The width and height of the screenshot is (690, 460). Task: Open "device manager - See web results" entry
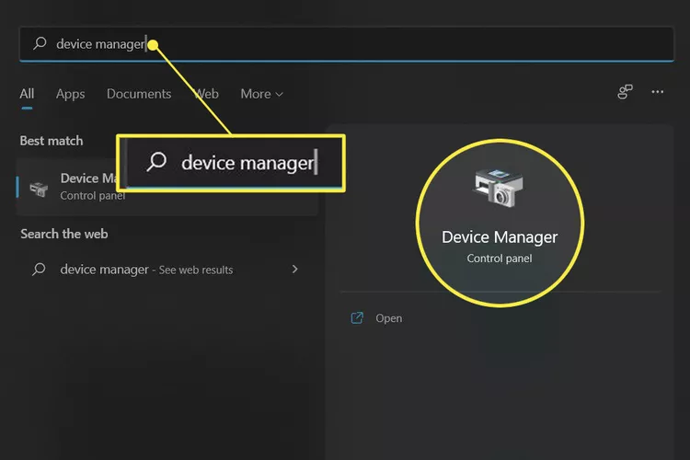(x=166, y=270)
